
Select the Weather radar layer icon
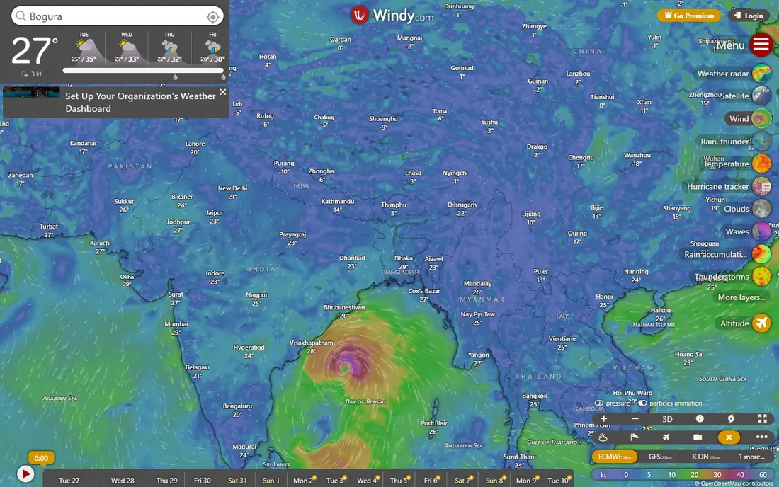point(761,74)
